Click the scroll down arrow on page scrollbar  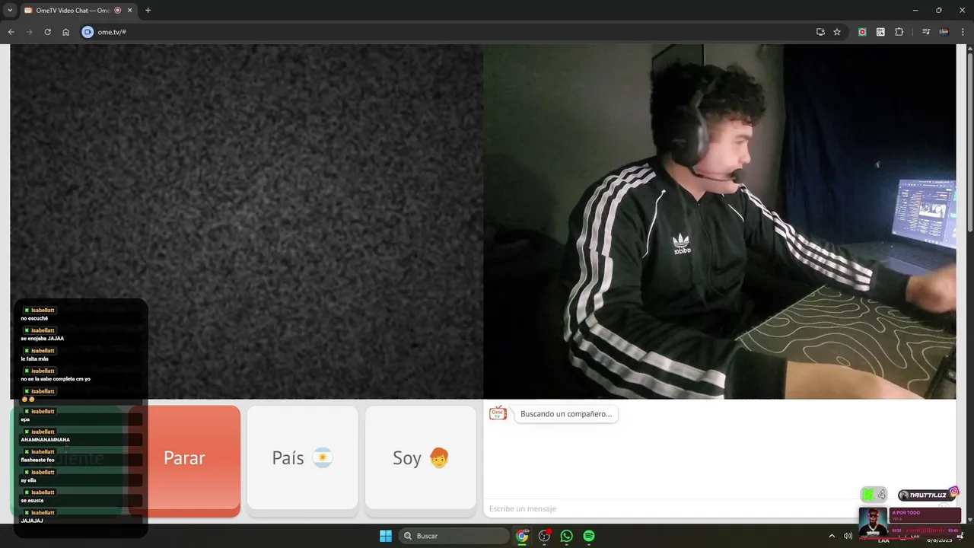coord(969,519)
